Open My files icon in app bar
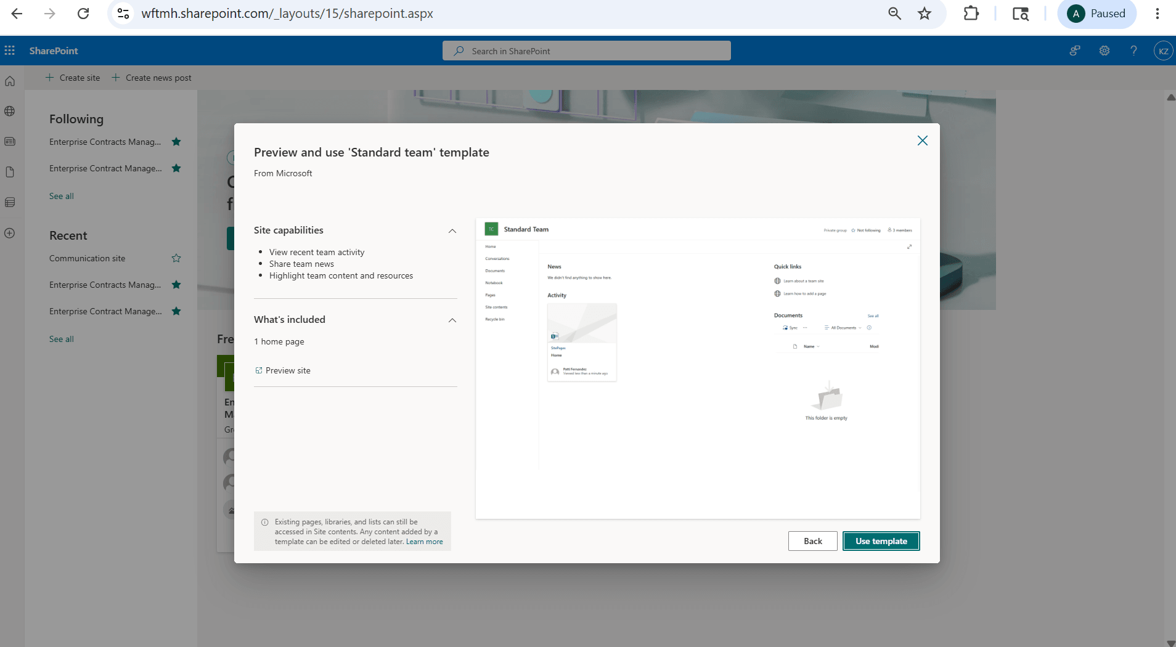 click(x=10, y=172)
